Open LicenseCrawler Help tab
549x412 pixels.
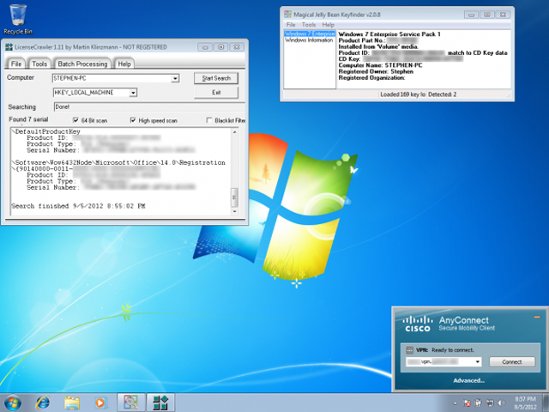[124, 64]
